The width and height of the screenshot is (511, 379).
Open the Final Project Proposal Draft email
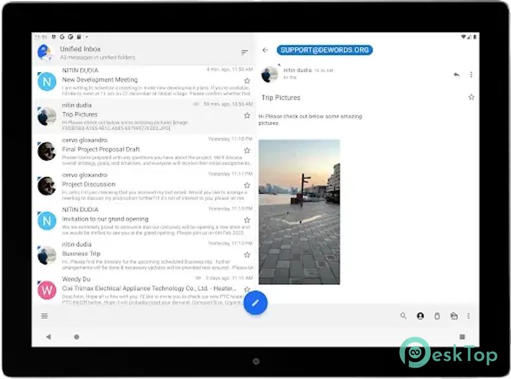coord(145,151)
